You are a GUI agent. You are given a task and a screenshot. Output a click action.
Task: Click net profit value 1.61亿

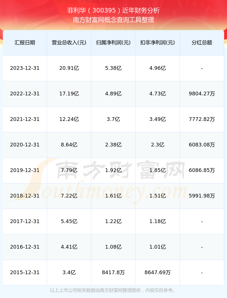[x=113, y=196]
